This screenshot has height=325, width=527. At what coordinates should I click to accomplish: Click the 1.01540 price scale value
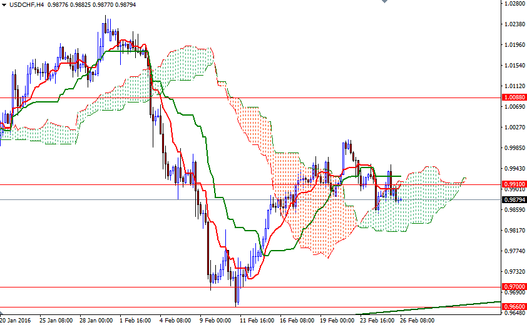coord(514,66)
